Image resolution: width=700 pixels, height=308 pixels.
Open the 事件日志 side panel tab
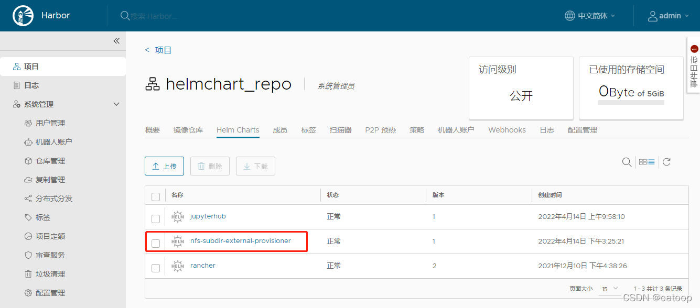click(694, 64)
